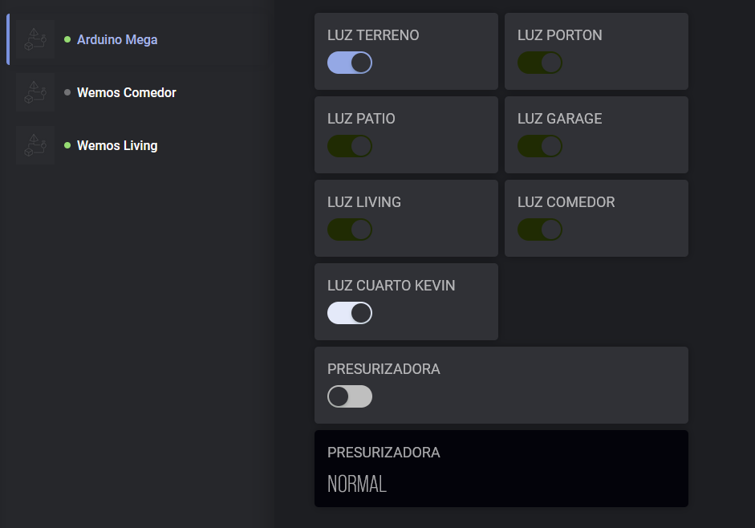Enable the PRESURIZADORA switch
This screenshot has width=755, height=528.
coord(350,396)
